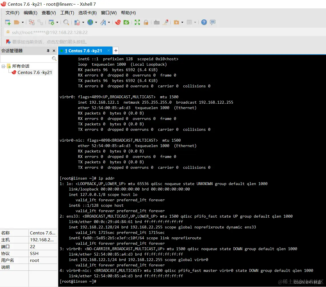The image size is (326, 287).
Task: Open the 窗口(W) menu
Action: [109, 13]
